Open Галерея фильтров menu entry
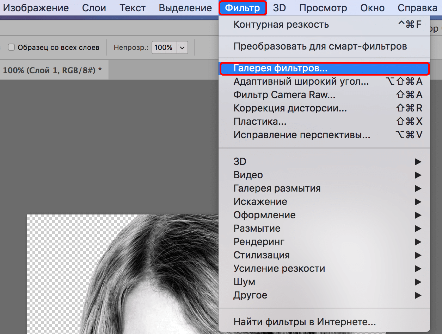The height and width of the screenshot is (334, 442). click(x=280, y=69)
